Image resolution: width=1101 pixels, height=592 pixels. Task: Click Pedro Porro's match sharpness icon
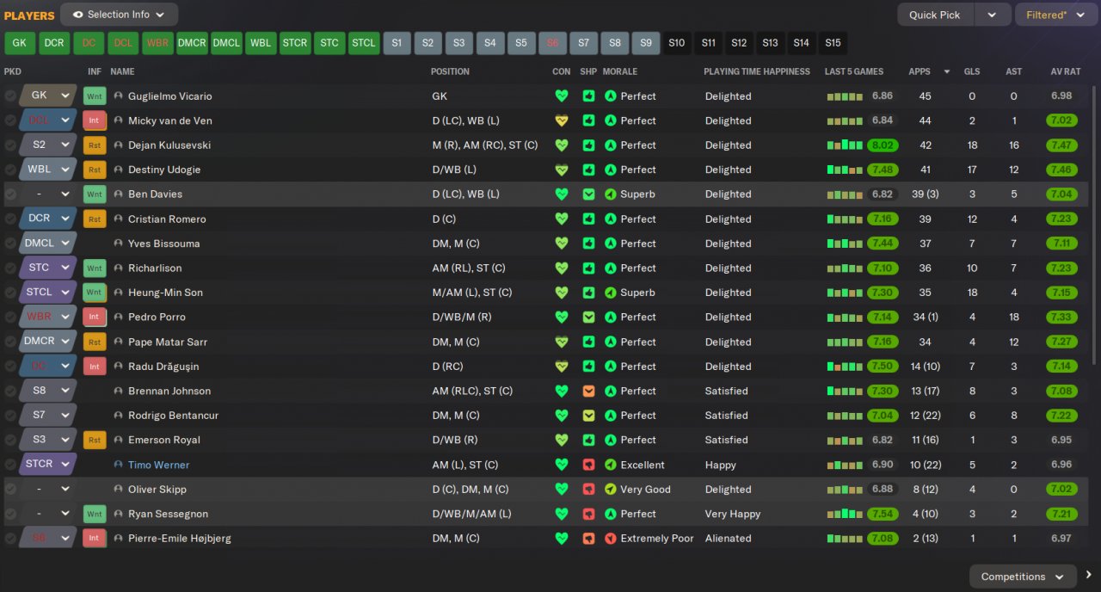pos(588,318)
